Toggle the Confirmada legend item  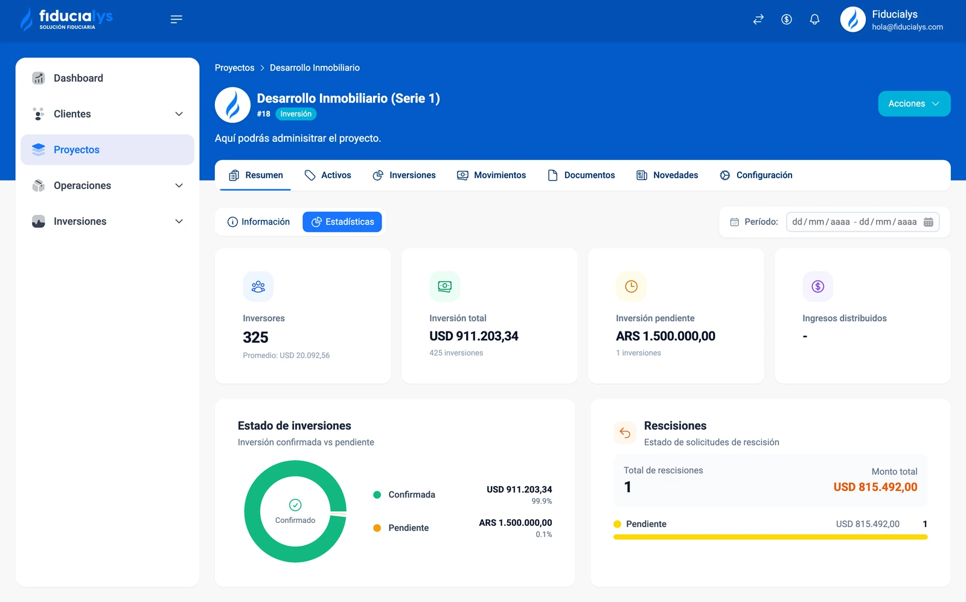tap(411, 495)
